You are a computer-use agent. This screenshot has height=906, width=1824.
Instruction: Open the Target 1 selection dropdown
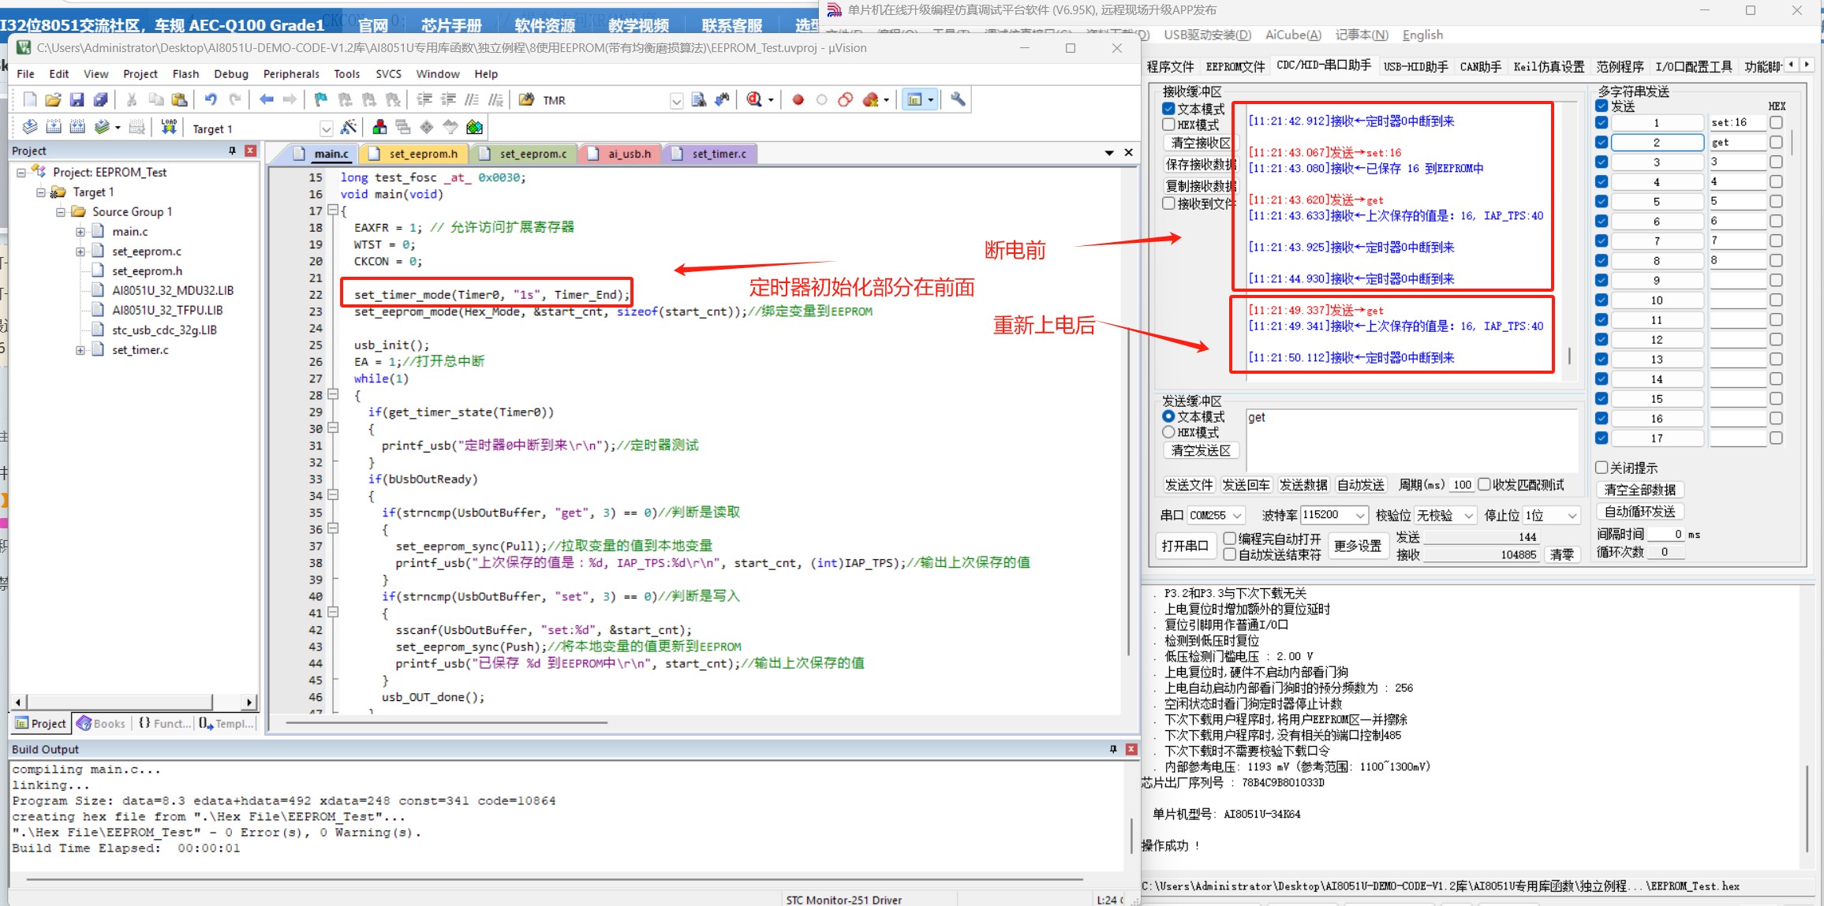tap(326, 128)
